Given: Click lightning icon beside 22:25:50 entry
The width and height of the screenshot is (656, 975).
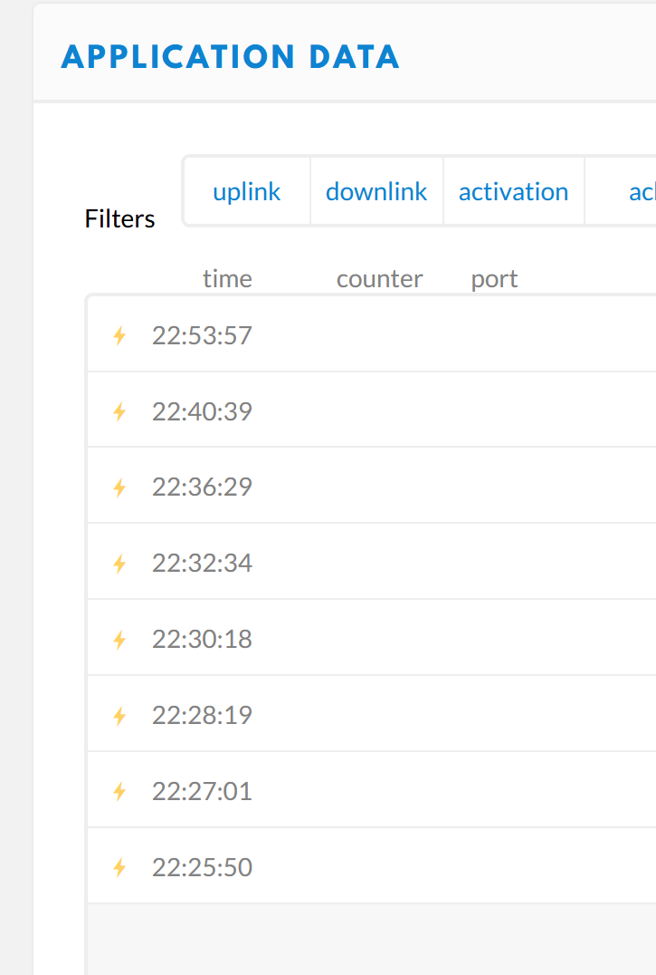Looking at the screenshot, I should click(x=119, y=867).
